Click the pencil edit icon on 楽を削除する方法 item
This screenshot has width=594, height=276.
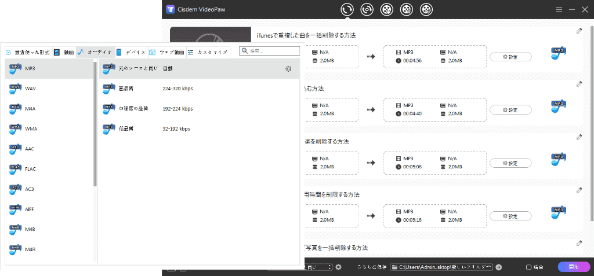(x=579, y=137)
